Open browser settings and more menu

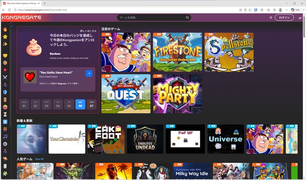click(286, 10)
